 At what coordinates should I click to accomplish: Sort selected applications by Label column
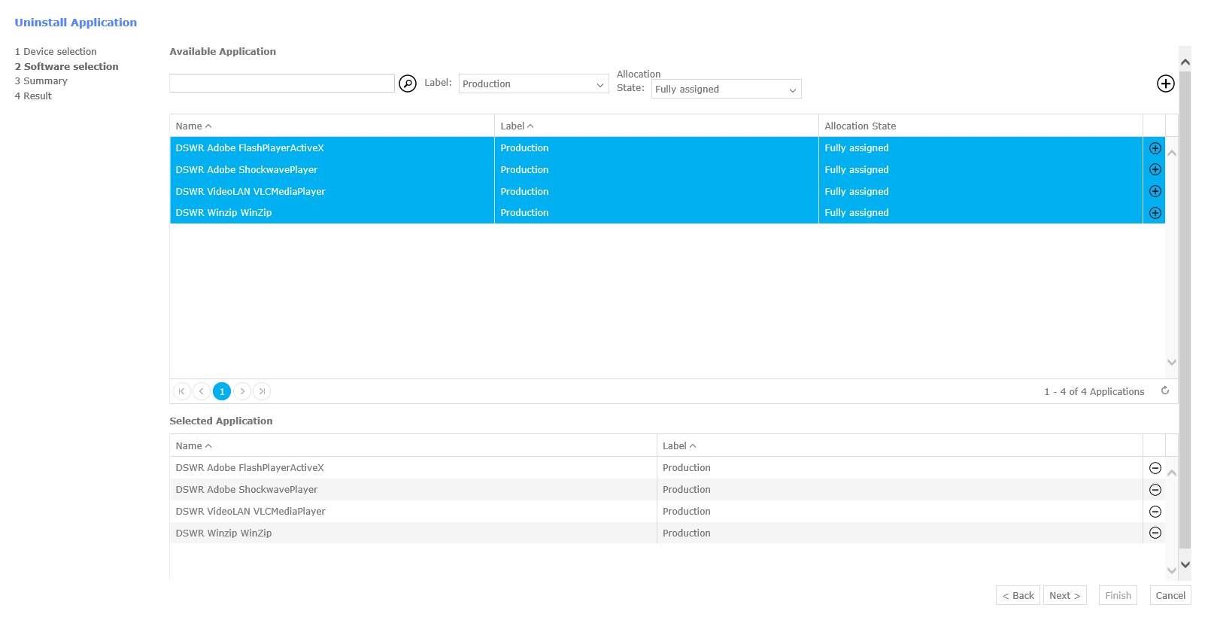[x=678, y=446]
